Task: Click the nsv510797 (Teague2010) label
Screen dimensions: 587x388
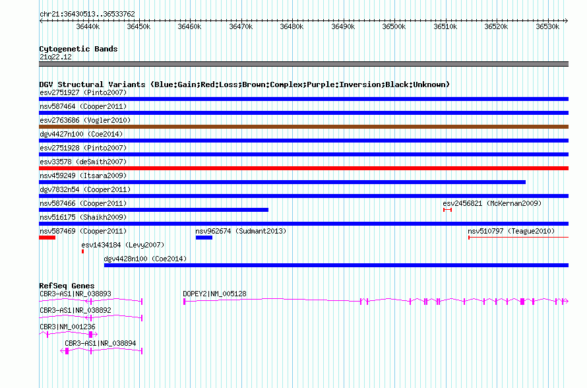Action: [x=511, y=231]
